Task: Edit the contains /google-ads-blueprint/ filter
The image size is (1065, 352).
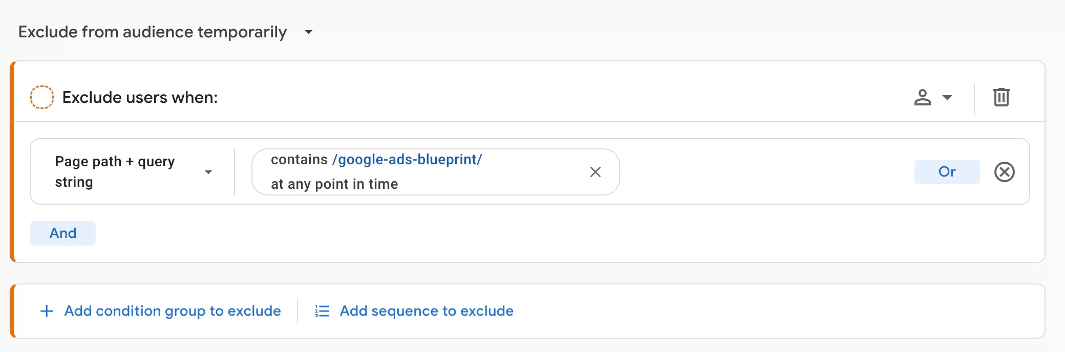Action: pyautogui.click(x=435, y=172)
